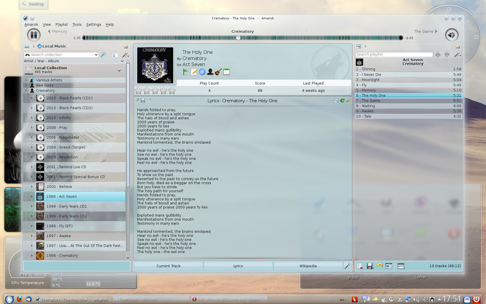Open the playlist layout selector icon
Screen dimensions: 486x304
coord(401,266)
